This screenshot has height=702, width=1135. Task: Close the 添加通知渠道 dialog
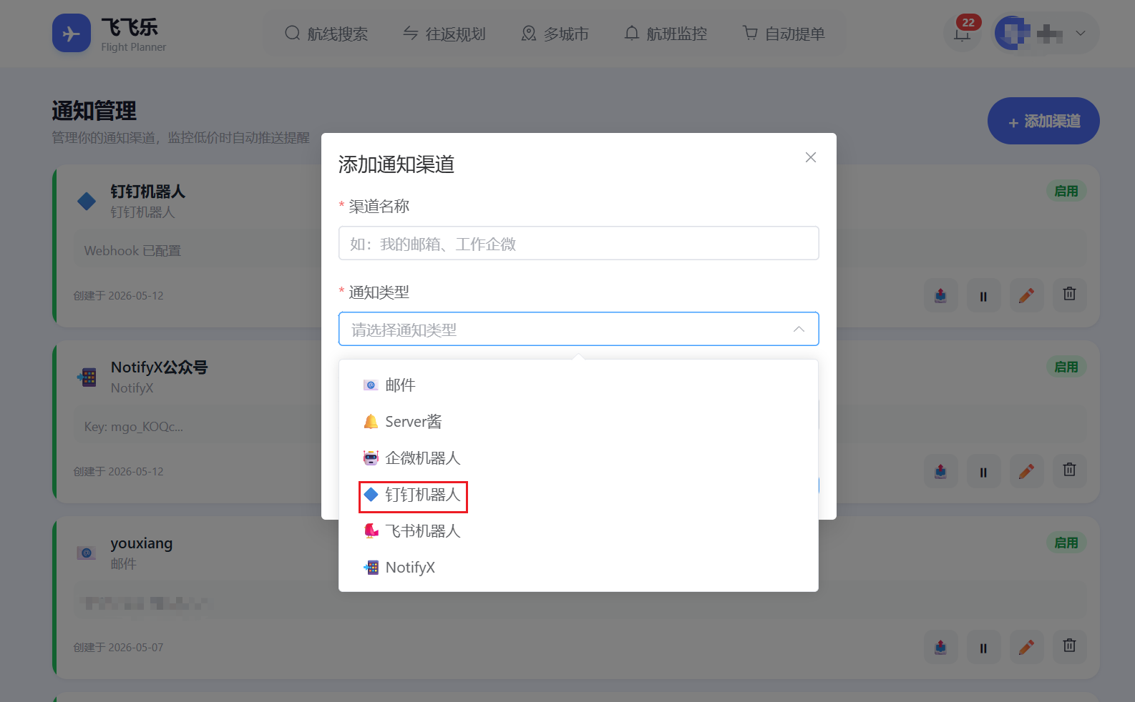pos(810,157)
